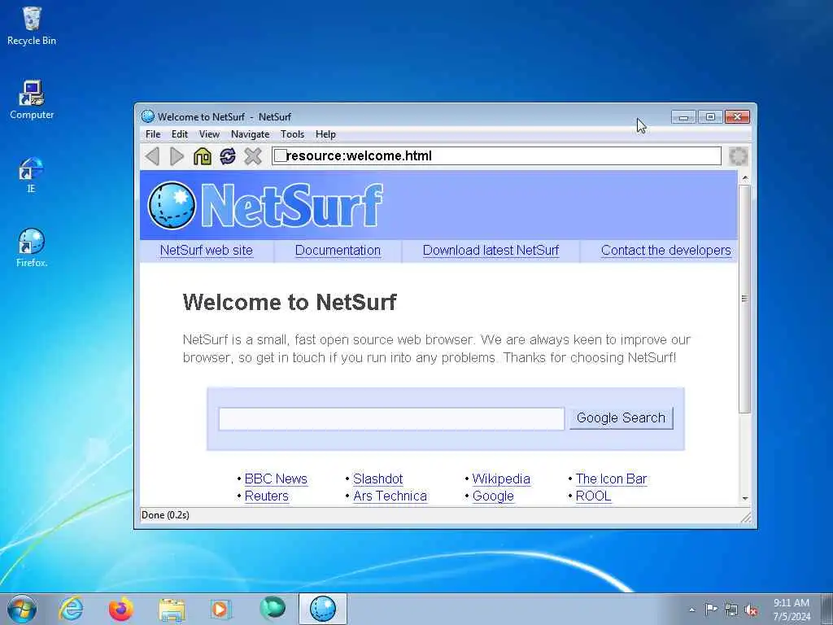Select the IE desktop shortcut
The image size is (833, 625).
pyautogui.click(x=31, y=175)
